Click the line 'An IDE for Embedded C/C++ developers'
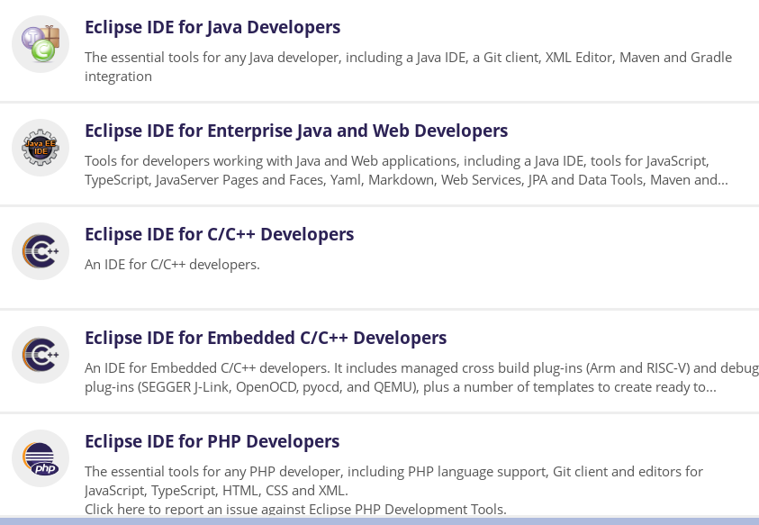 click(420, 368)
